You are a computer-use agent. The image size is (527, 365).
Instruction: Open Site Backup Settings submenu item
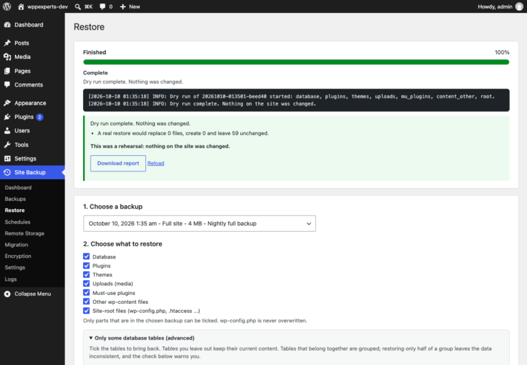coord(15,268)
